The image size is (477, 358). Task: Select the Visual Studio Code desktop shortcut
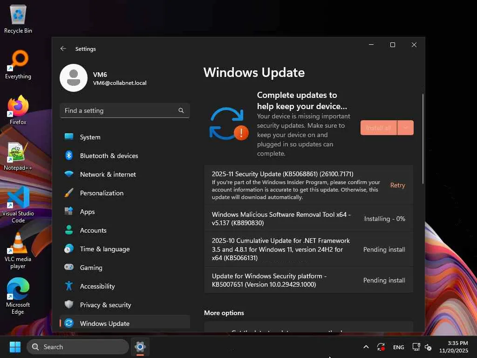pos(18,205)
